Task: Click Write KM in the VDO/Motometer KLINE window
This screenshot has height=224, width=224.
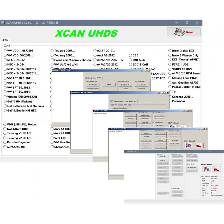Action: 146,137
